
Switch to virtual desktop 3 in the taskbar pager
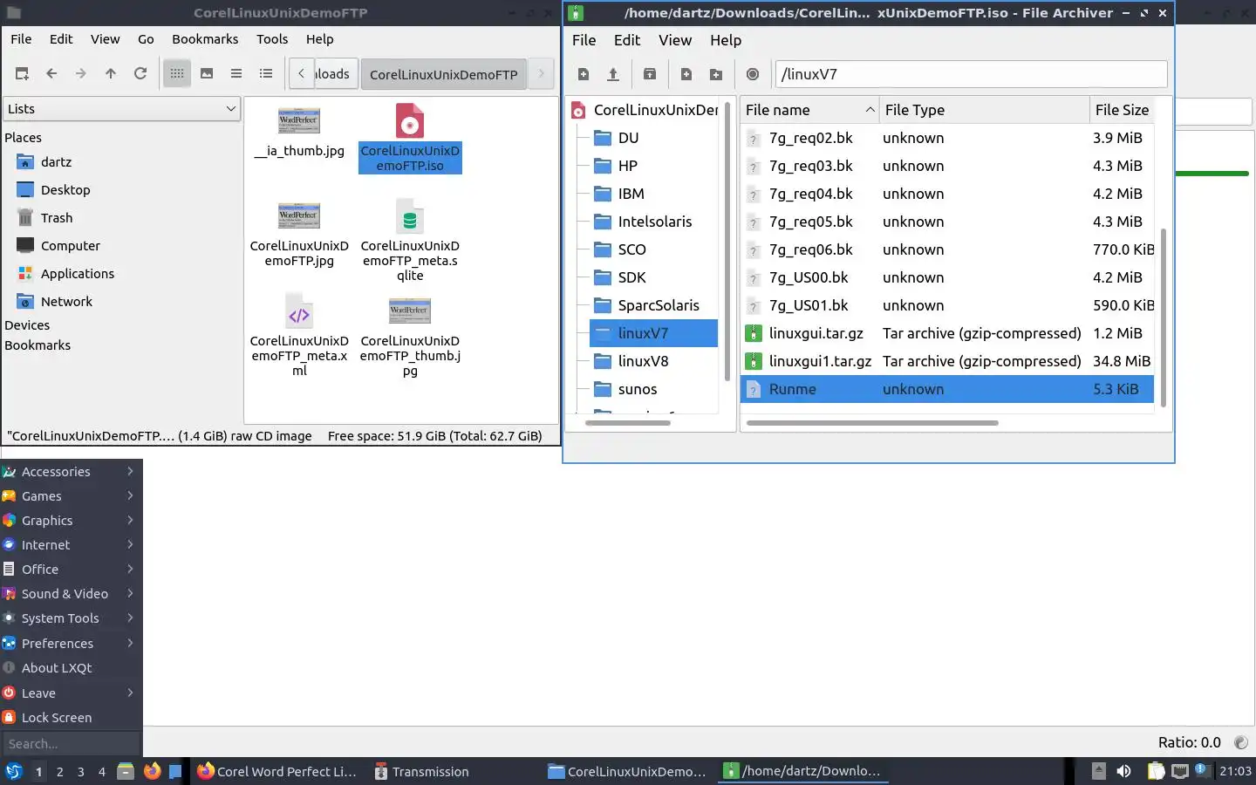81,772
